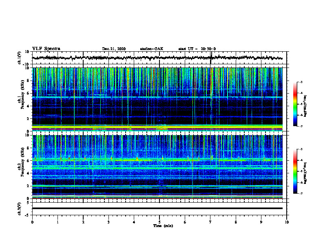Click time axis tick label "10"
323x249 pixels.
[x=287, y=222]
